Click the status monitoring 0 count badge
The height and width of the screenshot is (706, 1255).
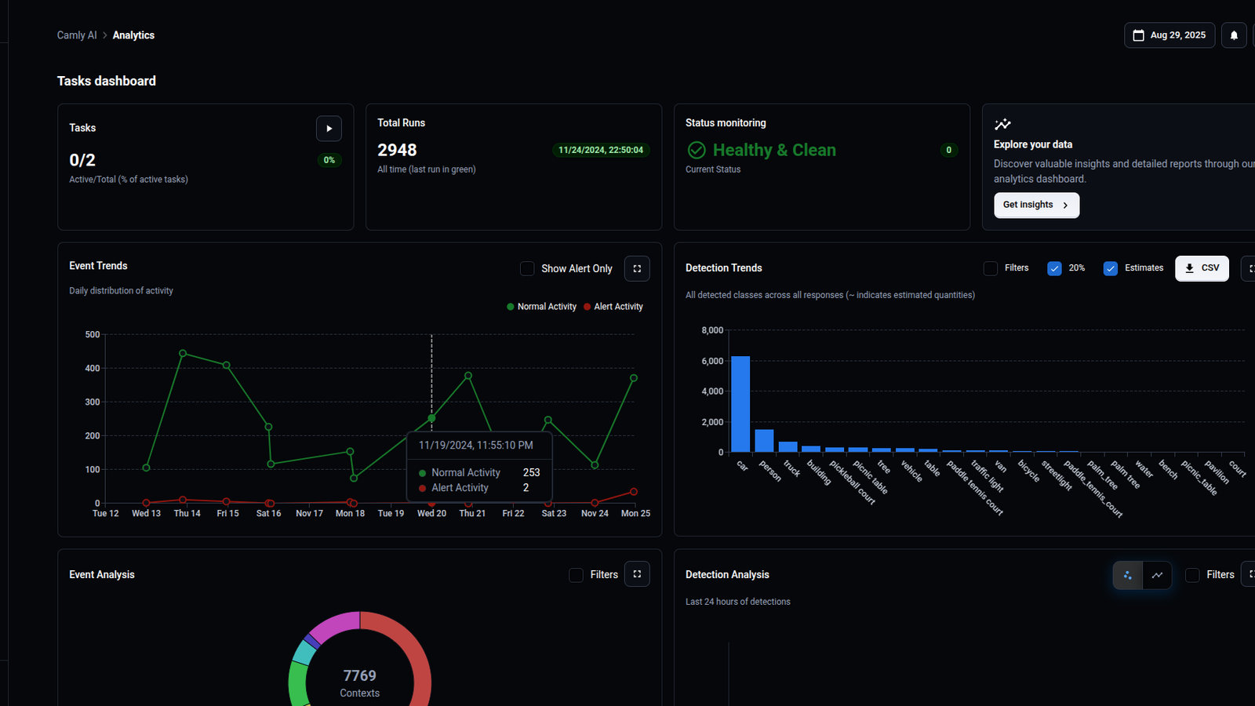[949, 150]
